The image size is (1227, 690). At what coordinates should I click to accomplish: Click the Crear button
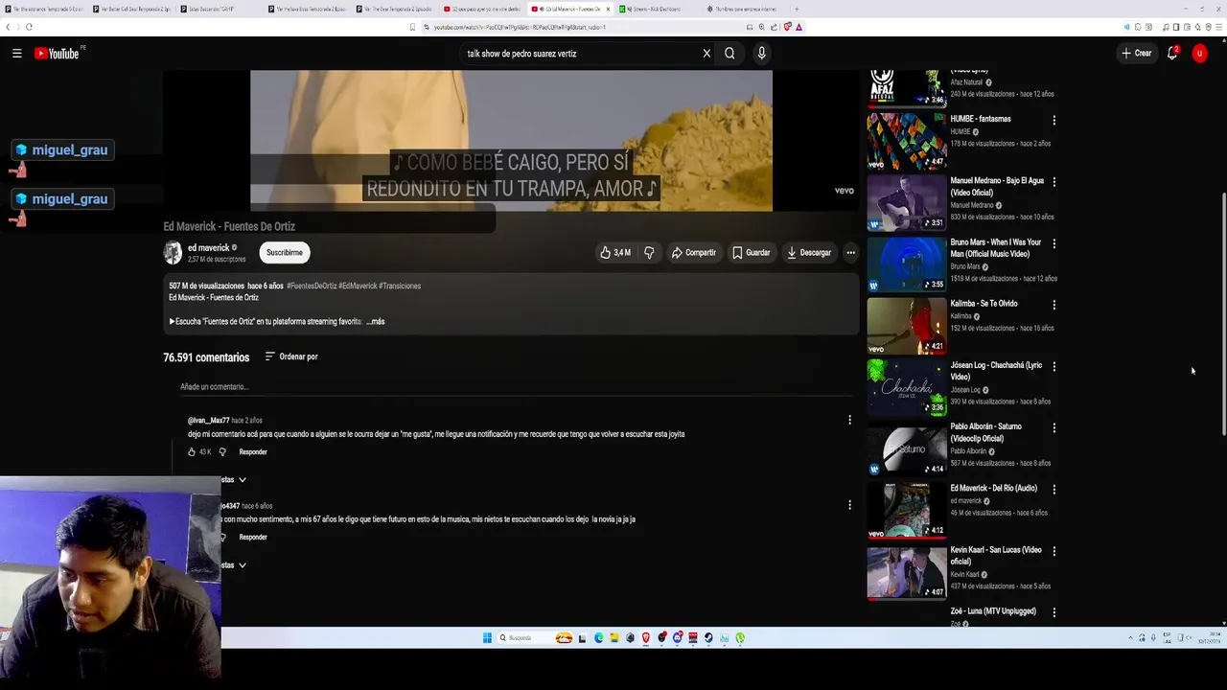1136,54
